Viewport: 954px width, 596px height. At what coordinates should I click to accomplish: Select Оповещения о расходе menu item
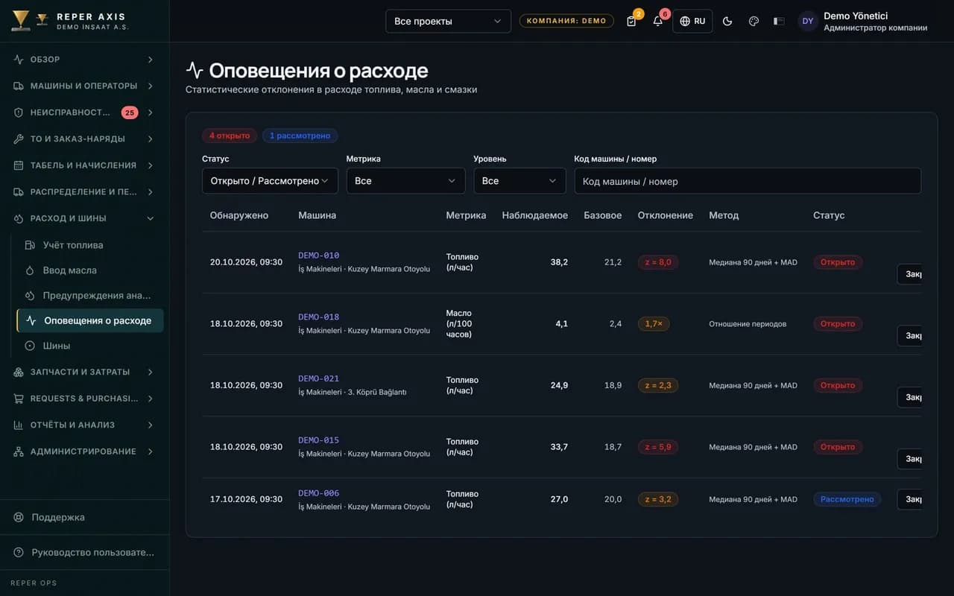coord(89,320)
